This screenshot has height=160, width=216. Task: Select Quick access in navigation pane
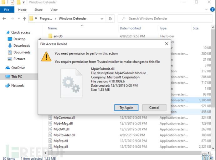click(x=21, y=32)
